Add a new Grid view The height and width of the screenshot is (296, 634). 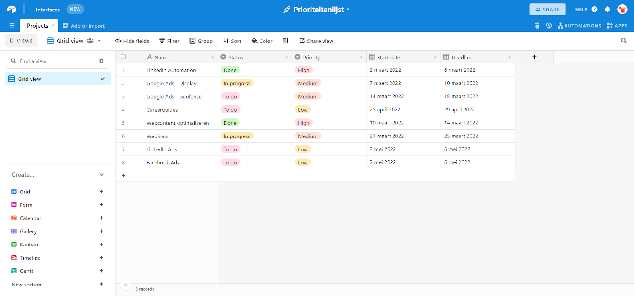pos(101,191)
